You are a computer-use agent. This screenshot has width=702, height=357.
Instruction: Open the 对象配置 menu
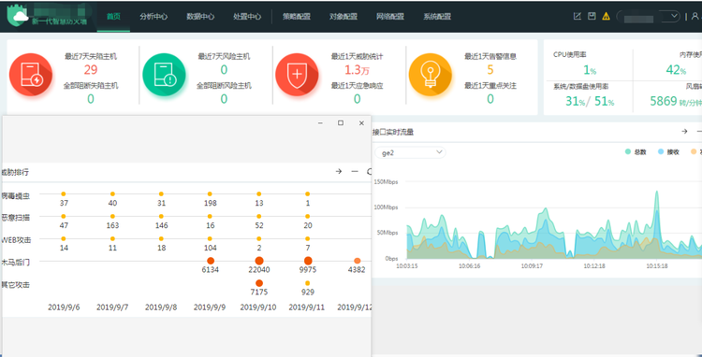coord(344,17)
